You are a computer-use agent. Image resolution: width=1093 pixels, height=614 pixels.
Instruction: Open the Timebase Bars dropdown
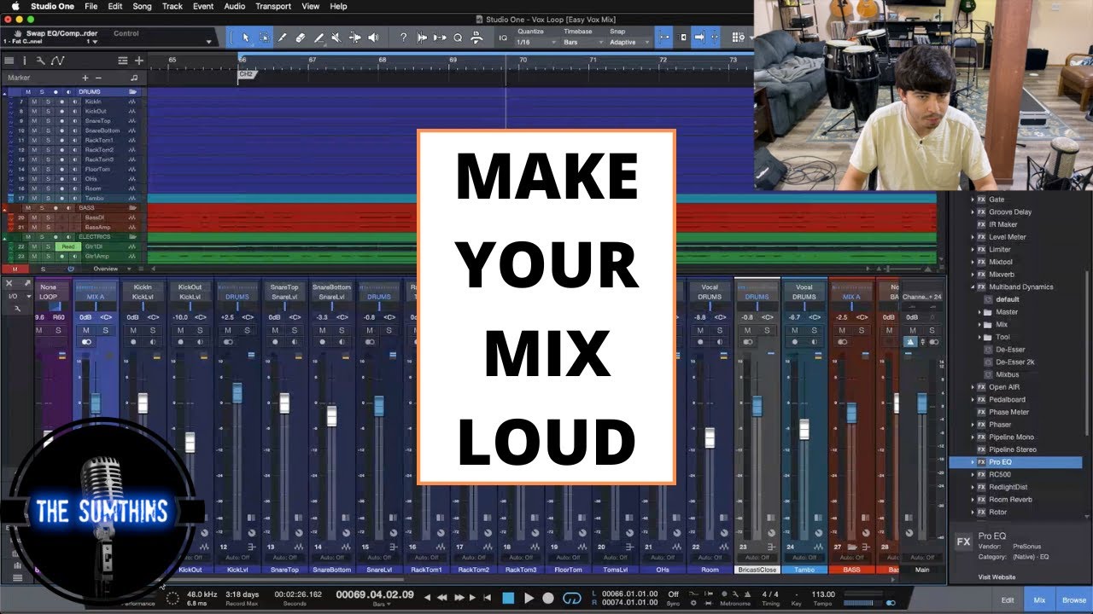582,42
